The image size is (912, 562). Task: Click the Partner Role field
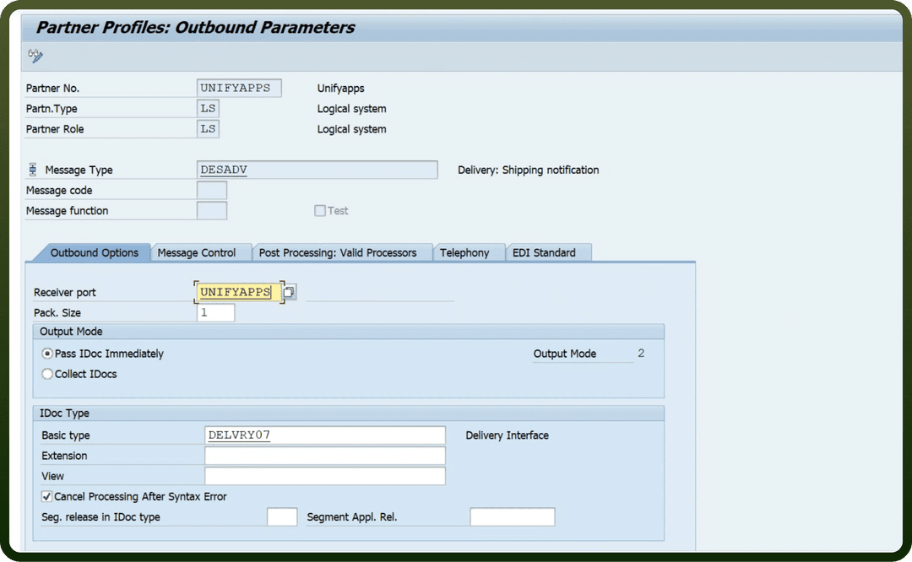click(x=208, y=128)
